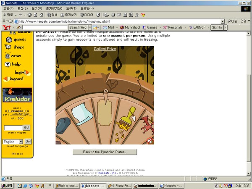Click the Yahoo messenger icon in IE toolbar
Screen dimensions: 252x189
143,15
